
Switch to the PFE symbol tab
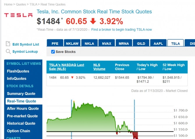coord(55,43)
